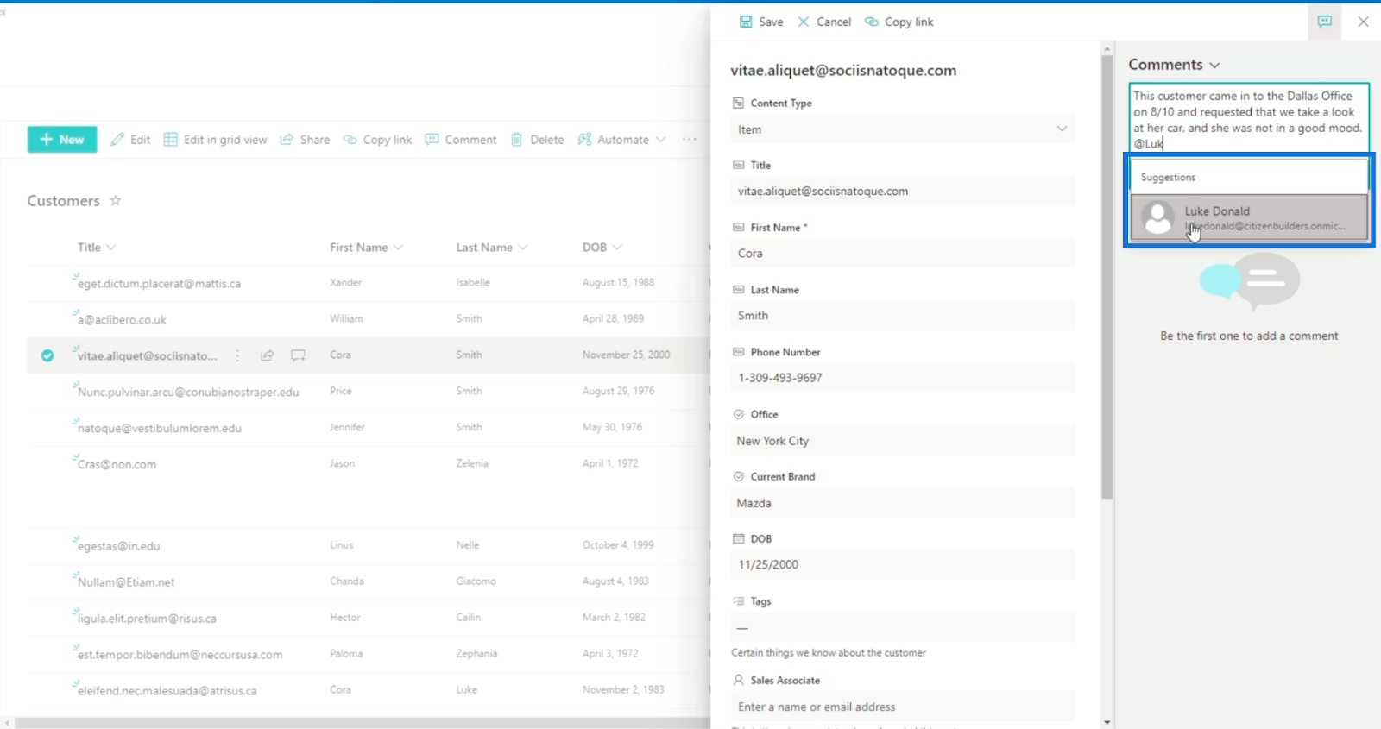Select Luke Donald from suggestions
The image size is (1381, 729).
[1249, 217]
